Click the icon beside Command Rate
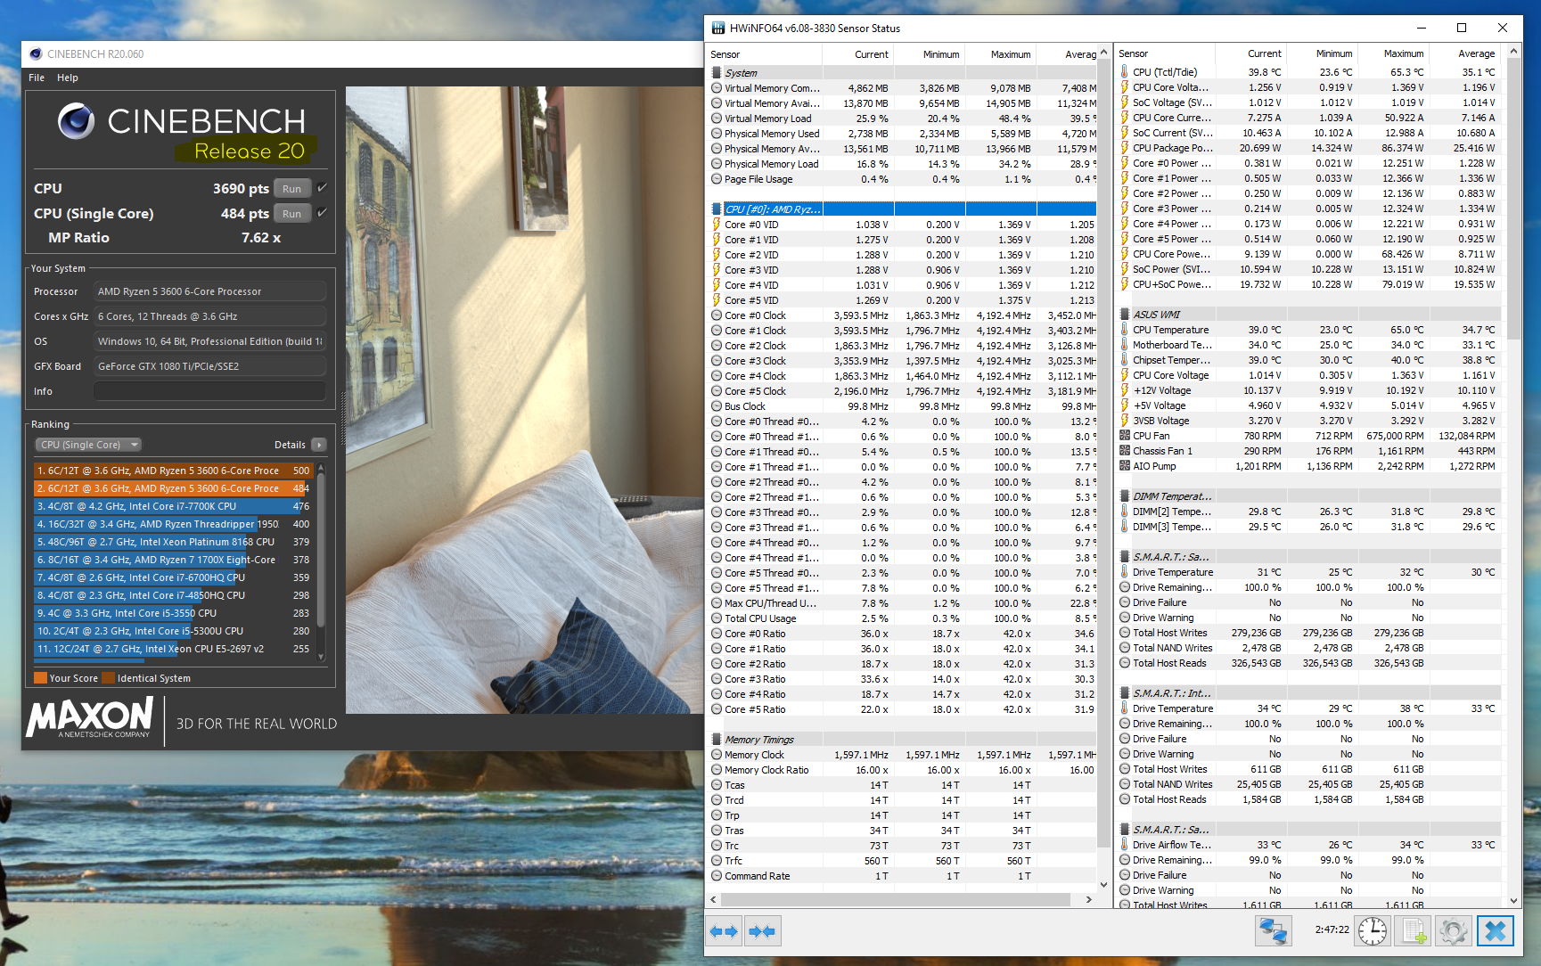The width and height of the screenshot is (1541, 966). pyautogui.click(x=717, y=876)
